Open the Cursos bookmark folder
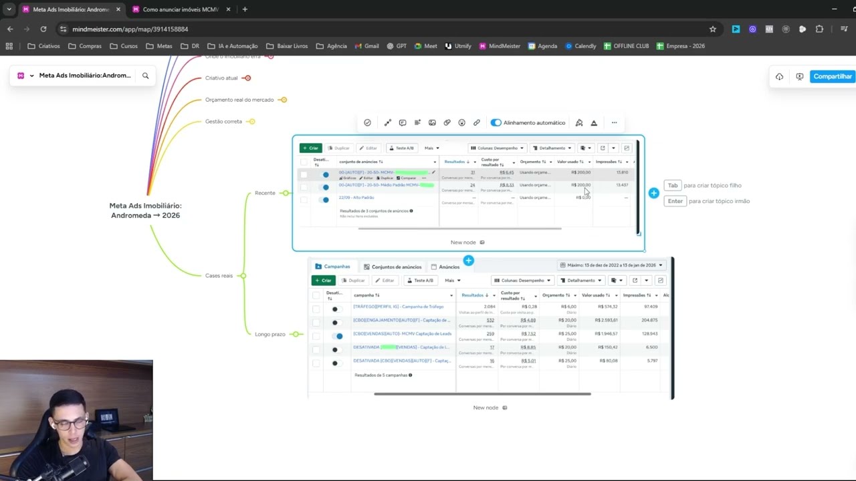This screenshot has height=481, width=856. [124, 46]
